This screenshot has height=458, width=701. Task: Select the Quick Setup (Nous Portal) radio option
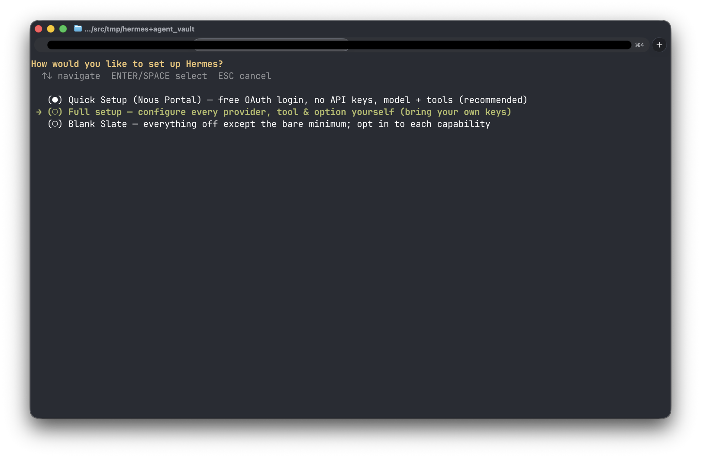(55, 100)
